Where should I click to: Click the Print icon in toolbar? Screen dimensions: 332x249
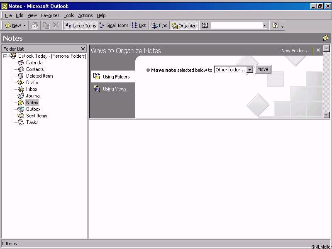(x=34, y=25)
